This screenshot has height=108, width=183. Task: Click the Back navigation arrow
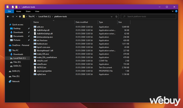point(8,17)
